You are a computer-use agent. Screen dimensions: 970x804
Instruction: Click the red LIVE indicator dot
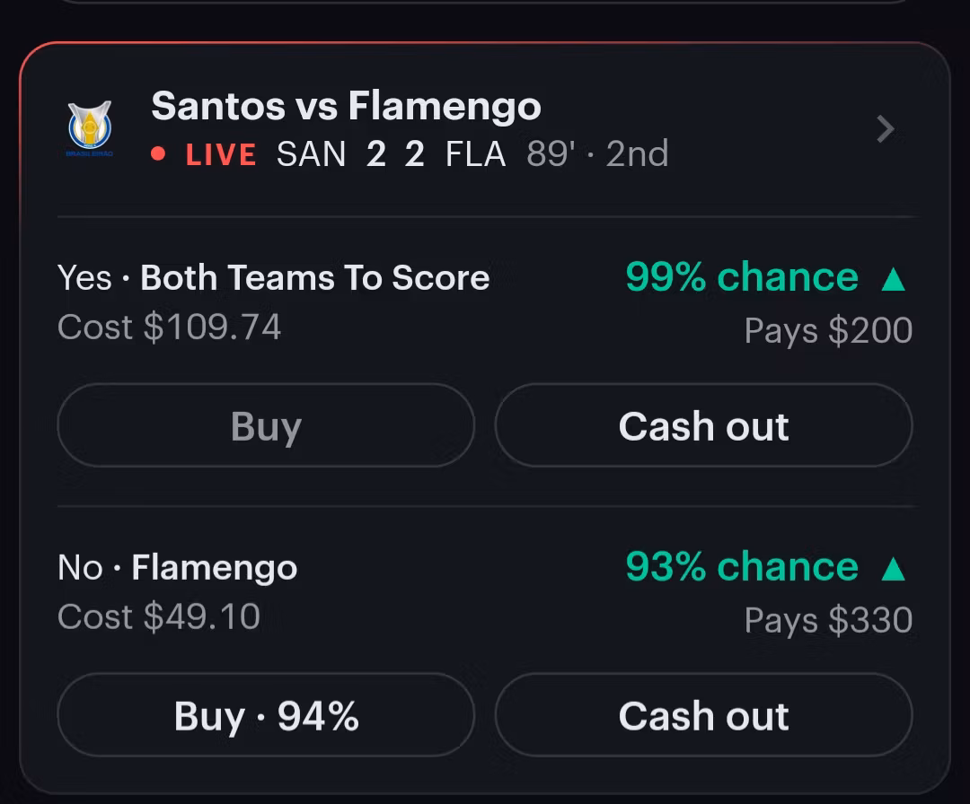click(x=158, y=153)
